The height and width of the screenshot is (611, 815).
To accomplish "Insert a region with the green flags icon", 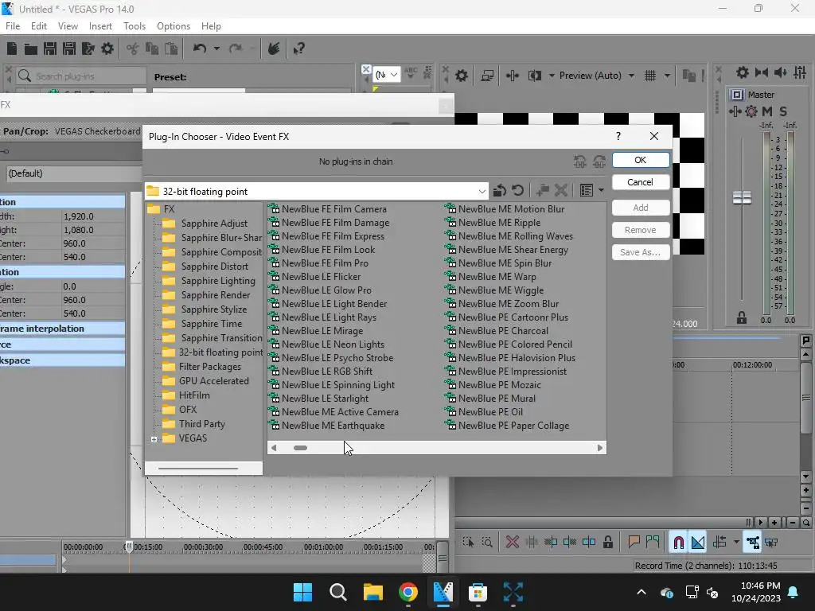I will coord(653,543).
